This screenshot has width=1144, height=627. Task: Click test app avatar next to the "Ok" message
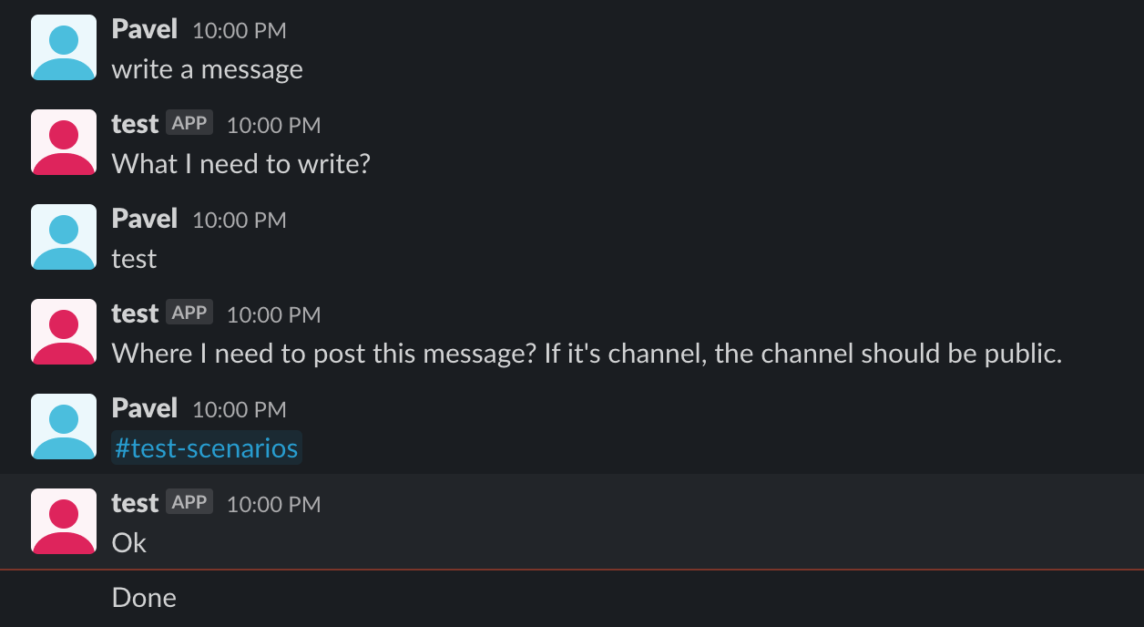(x=64, y=521)
